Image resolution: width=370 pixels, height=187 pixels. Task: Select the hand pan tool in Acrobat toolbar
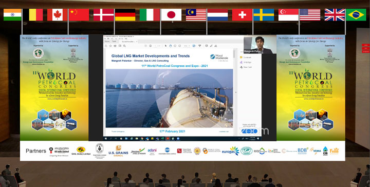point(171,46)
